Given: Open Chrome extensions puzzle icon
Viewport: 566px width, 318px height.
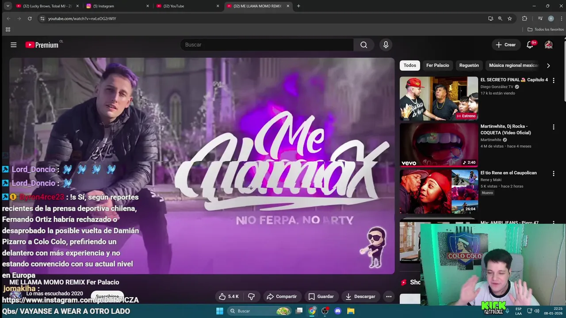Looking at the screenshot, I should point(524,19).
